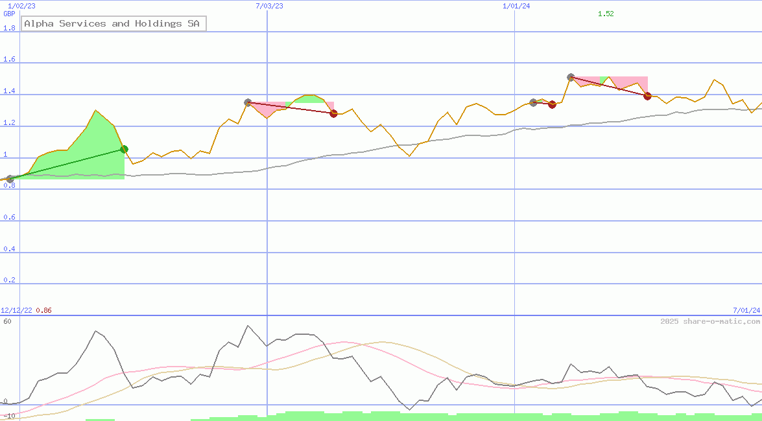Click the last red marker near 1.4
This screenshot has width=762, height=421.
pos(647,96)
